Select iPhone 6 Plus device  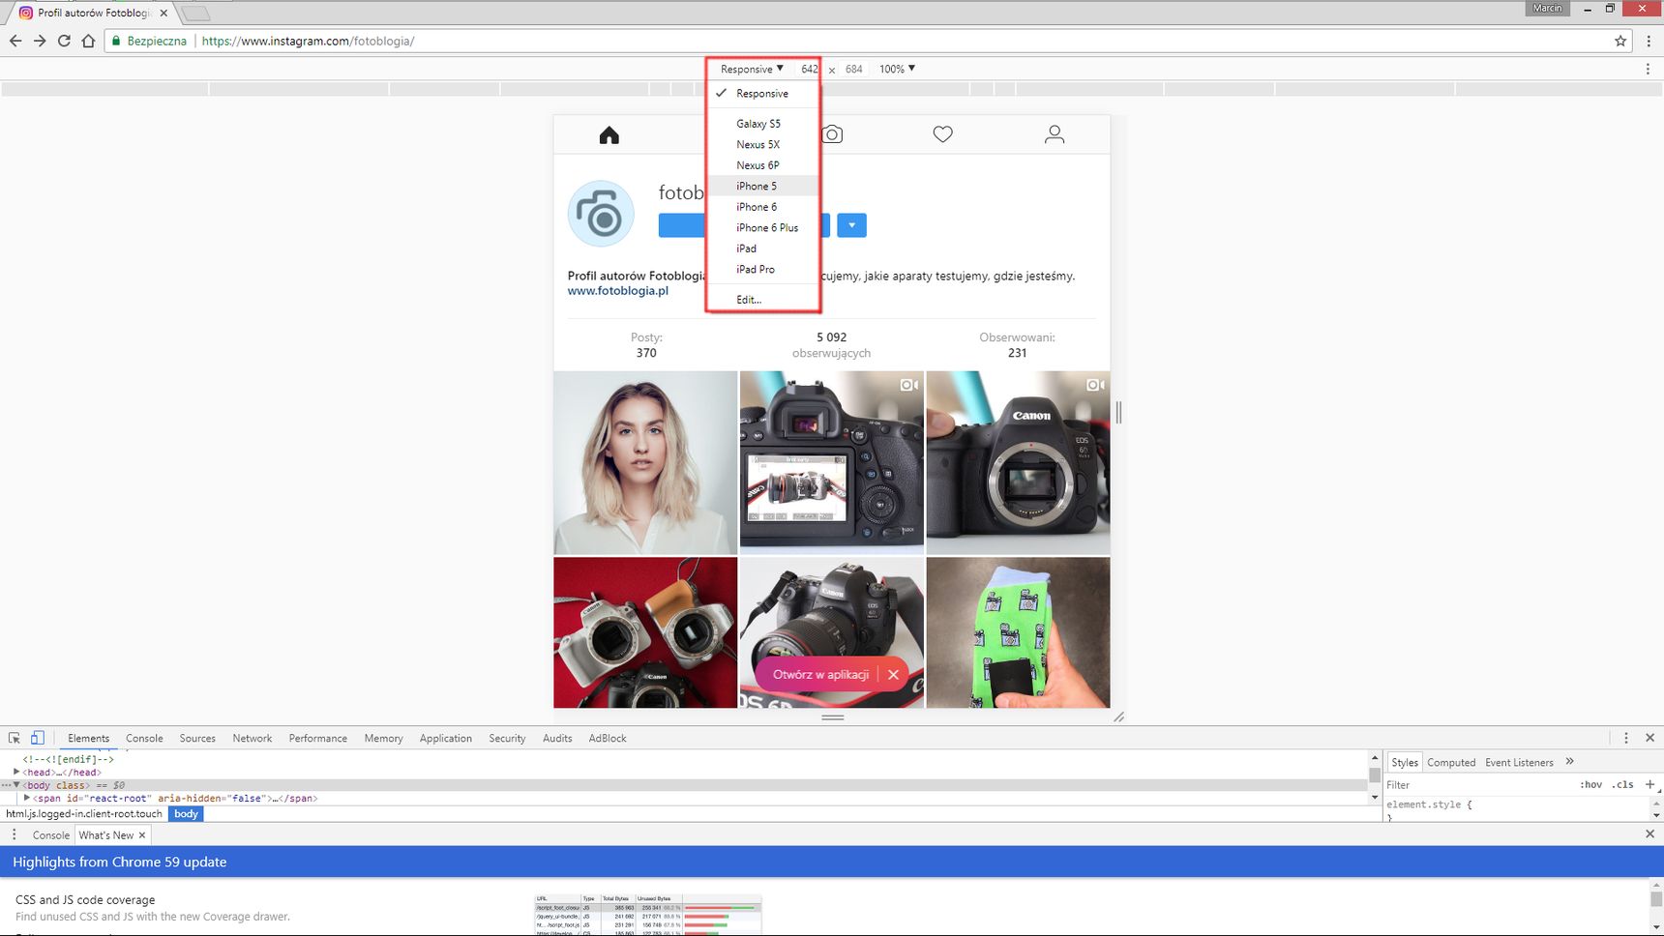[763, 227]
